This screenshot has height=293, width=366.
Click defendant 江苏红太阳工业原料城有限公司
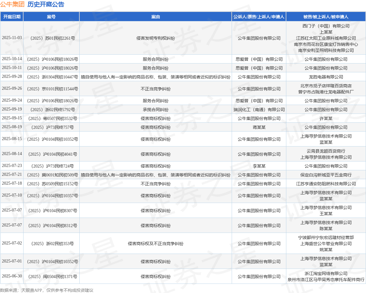[326, 38]
